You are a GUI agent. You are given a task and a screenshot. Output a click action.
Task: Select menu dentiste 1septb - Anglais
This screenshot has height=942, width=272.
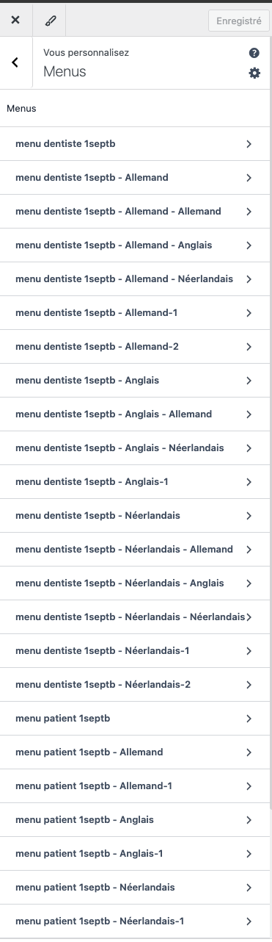136,381
